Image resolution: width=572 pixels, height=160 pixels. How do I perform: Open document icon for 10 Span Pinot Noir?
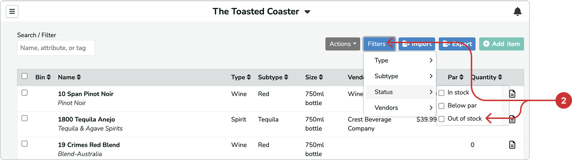tap(512, 94)
